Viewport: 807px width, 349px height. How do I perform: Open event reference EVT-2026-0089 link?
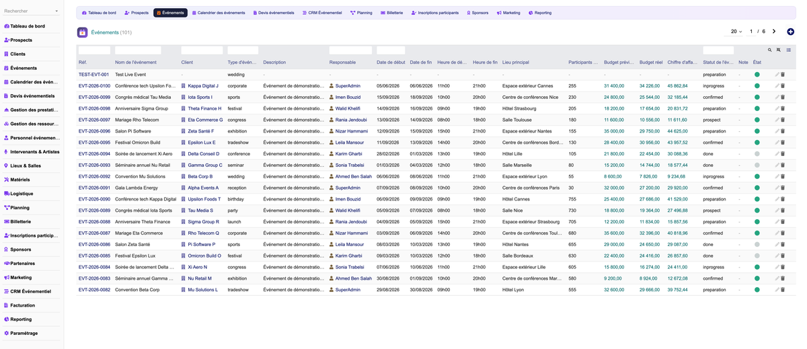click(x=94, y=210)
